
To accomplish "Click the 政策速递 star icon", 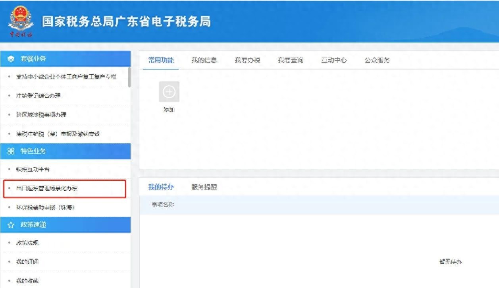I will tap(11, 225).
